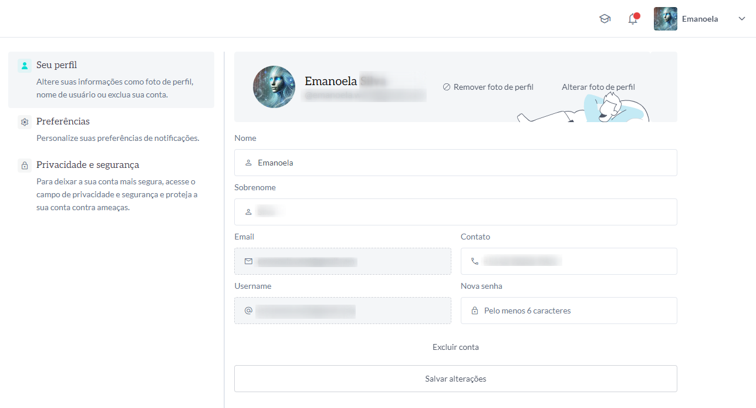Switch to the Preferências section
Viewport: 756px width, 408px height.
pyautogui.click(x=63, y=122)
